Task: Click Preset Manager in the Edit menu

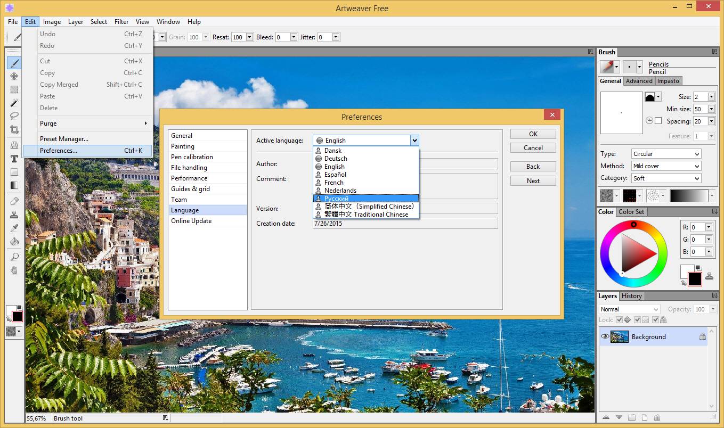Action: pos(64,138)
